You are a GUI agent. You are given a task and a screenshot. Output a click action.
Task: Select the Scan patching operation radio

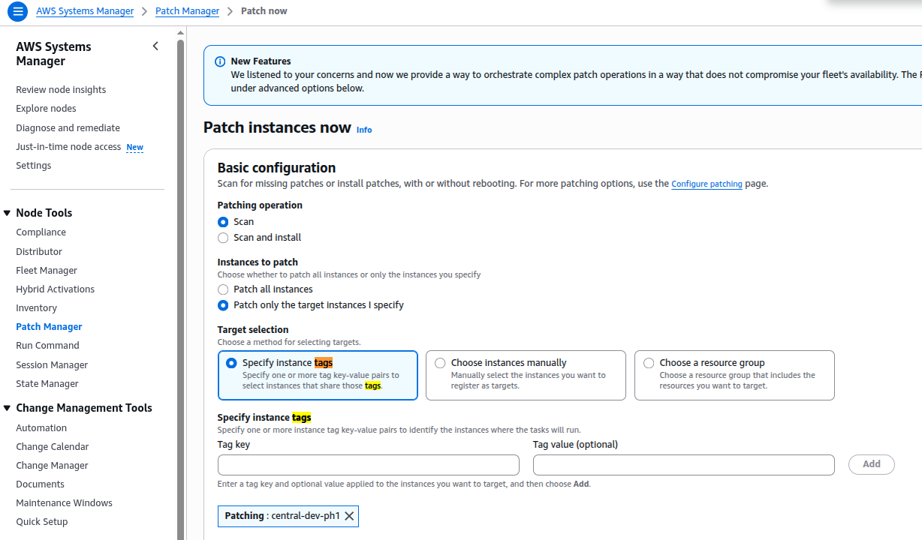coord(223,222)
